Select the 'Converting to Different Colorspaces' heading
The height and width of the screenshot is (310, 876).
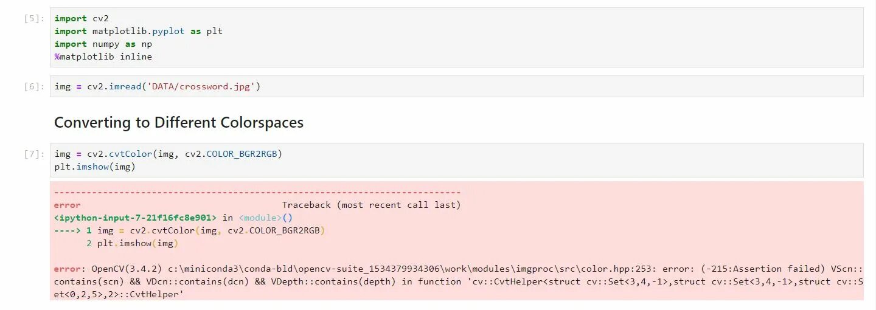pos(178,122)
